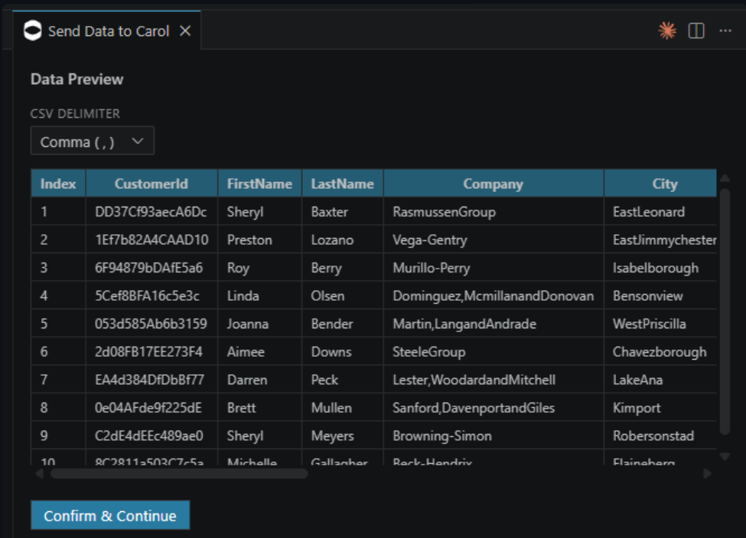Click last name Lozano
746x538 pixels.
(x=333, y=240)
